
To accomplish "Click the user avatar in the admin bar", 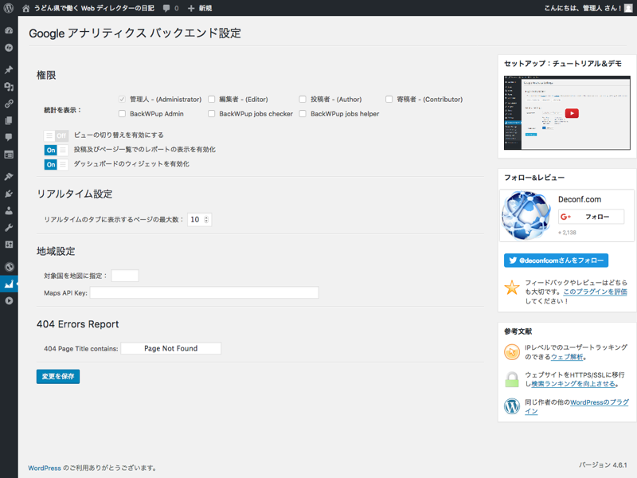I will pos(628,8).
